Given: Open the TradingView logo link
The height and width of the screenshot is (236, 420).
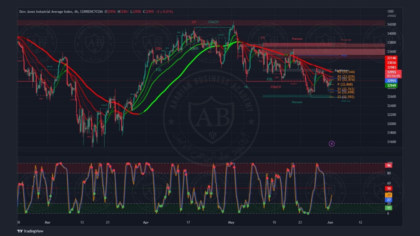Looking at the screenshot, I should tap(30, 231).
